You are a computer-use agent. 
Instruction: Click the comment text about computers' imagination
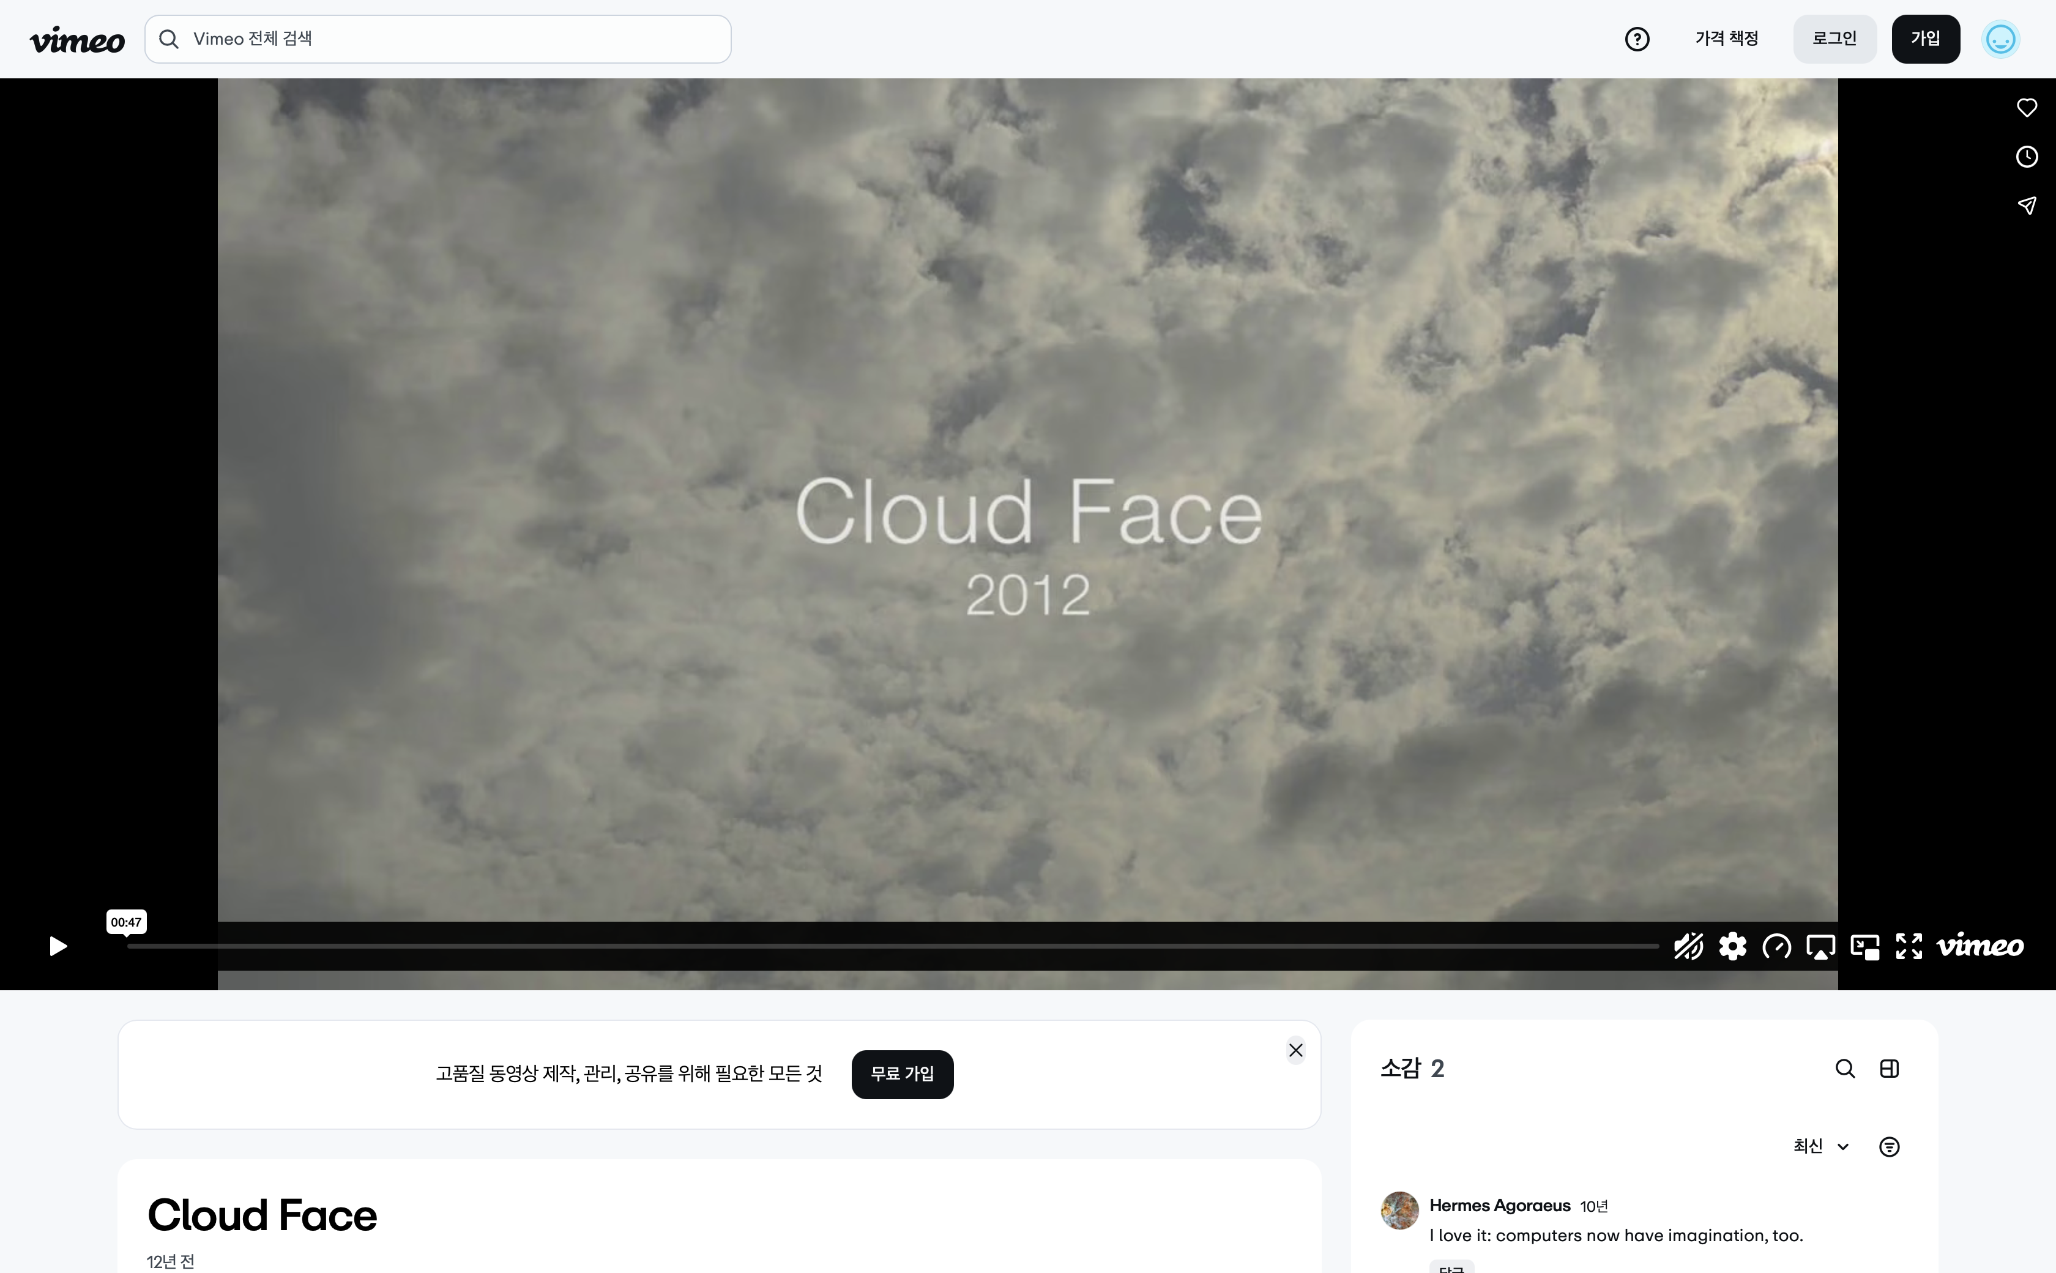click(1616, 1235)
